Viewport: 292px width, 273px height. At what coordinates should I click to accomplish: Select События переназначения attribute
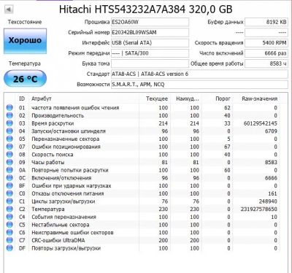point(64,217)
